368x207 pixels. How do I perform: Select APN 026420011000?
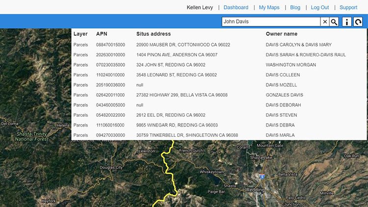coord(110,95)
